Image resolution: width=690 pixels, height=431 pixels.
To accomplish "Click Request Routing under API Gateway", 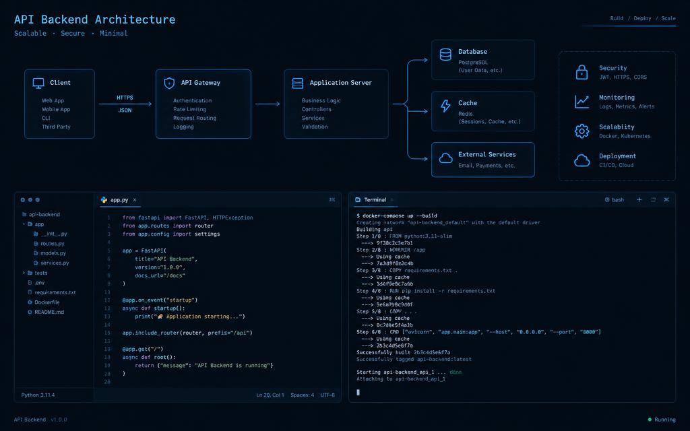I will pyautogui.click(x=195, y=118).
